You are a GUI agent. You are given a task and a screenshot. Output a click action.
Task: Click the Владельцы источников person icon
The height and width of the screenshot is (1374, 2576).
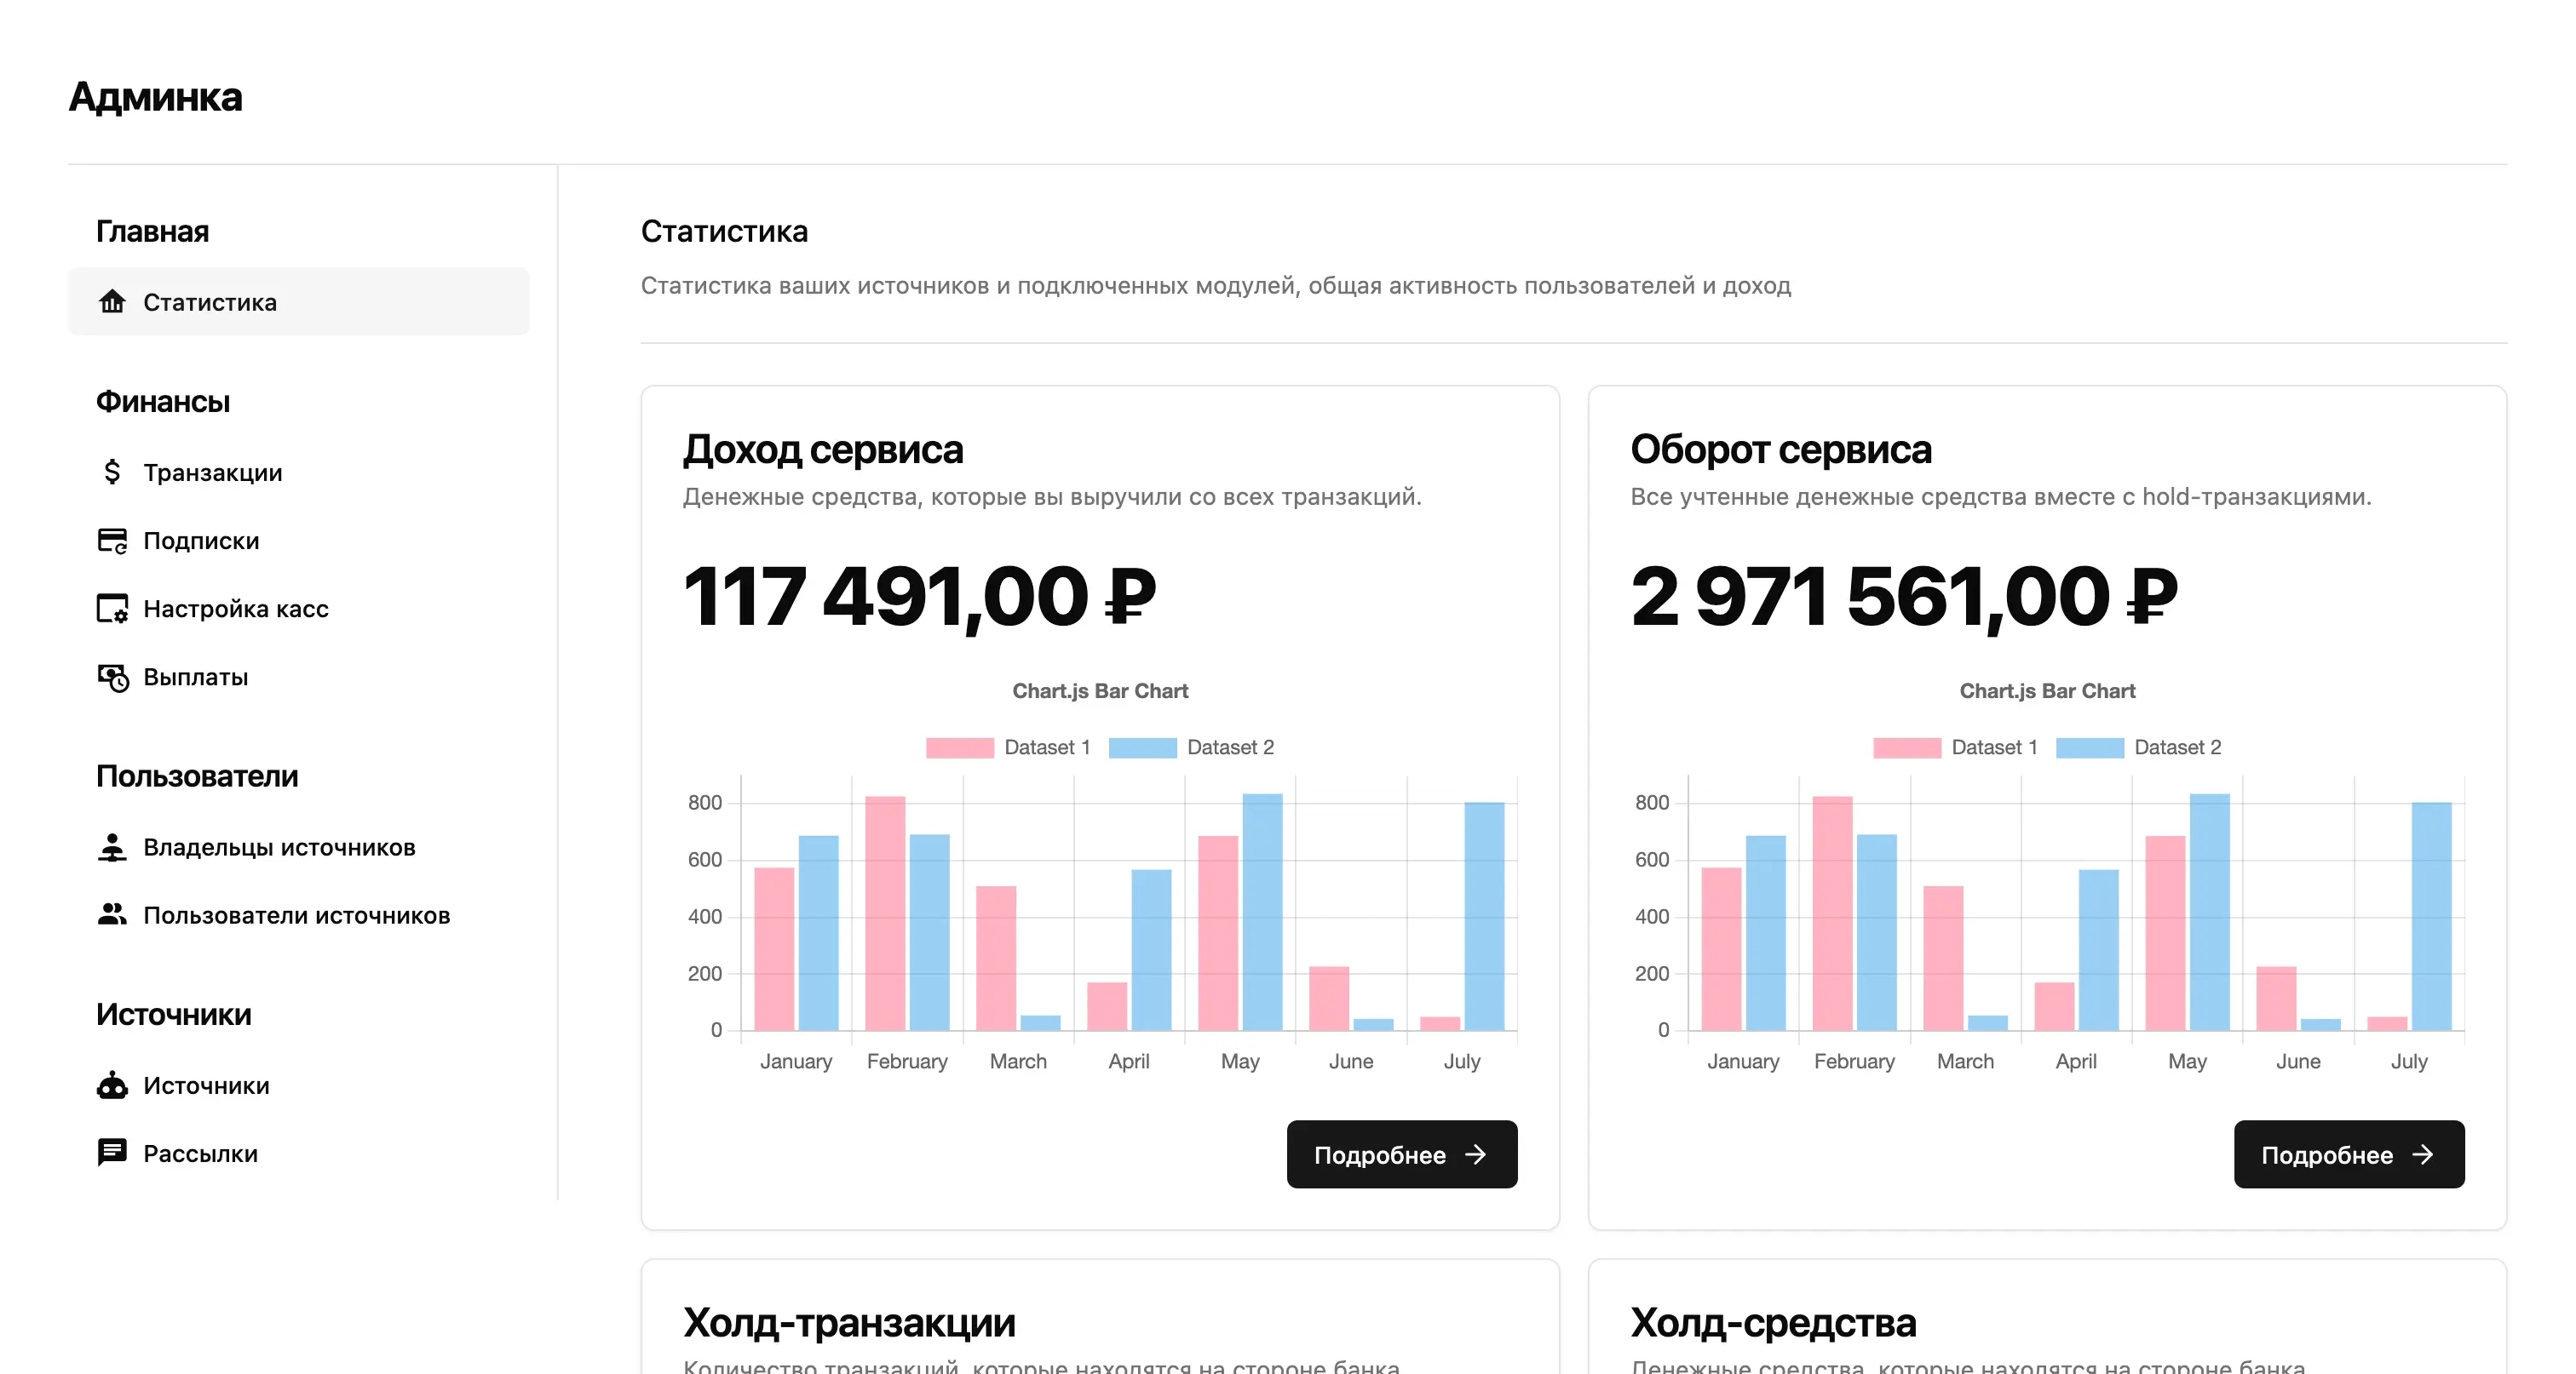(x=112, y=846)
